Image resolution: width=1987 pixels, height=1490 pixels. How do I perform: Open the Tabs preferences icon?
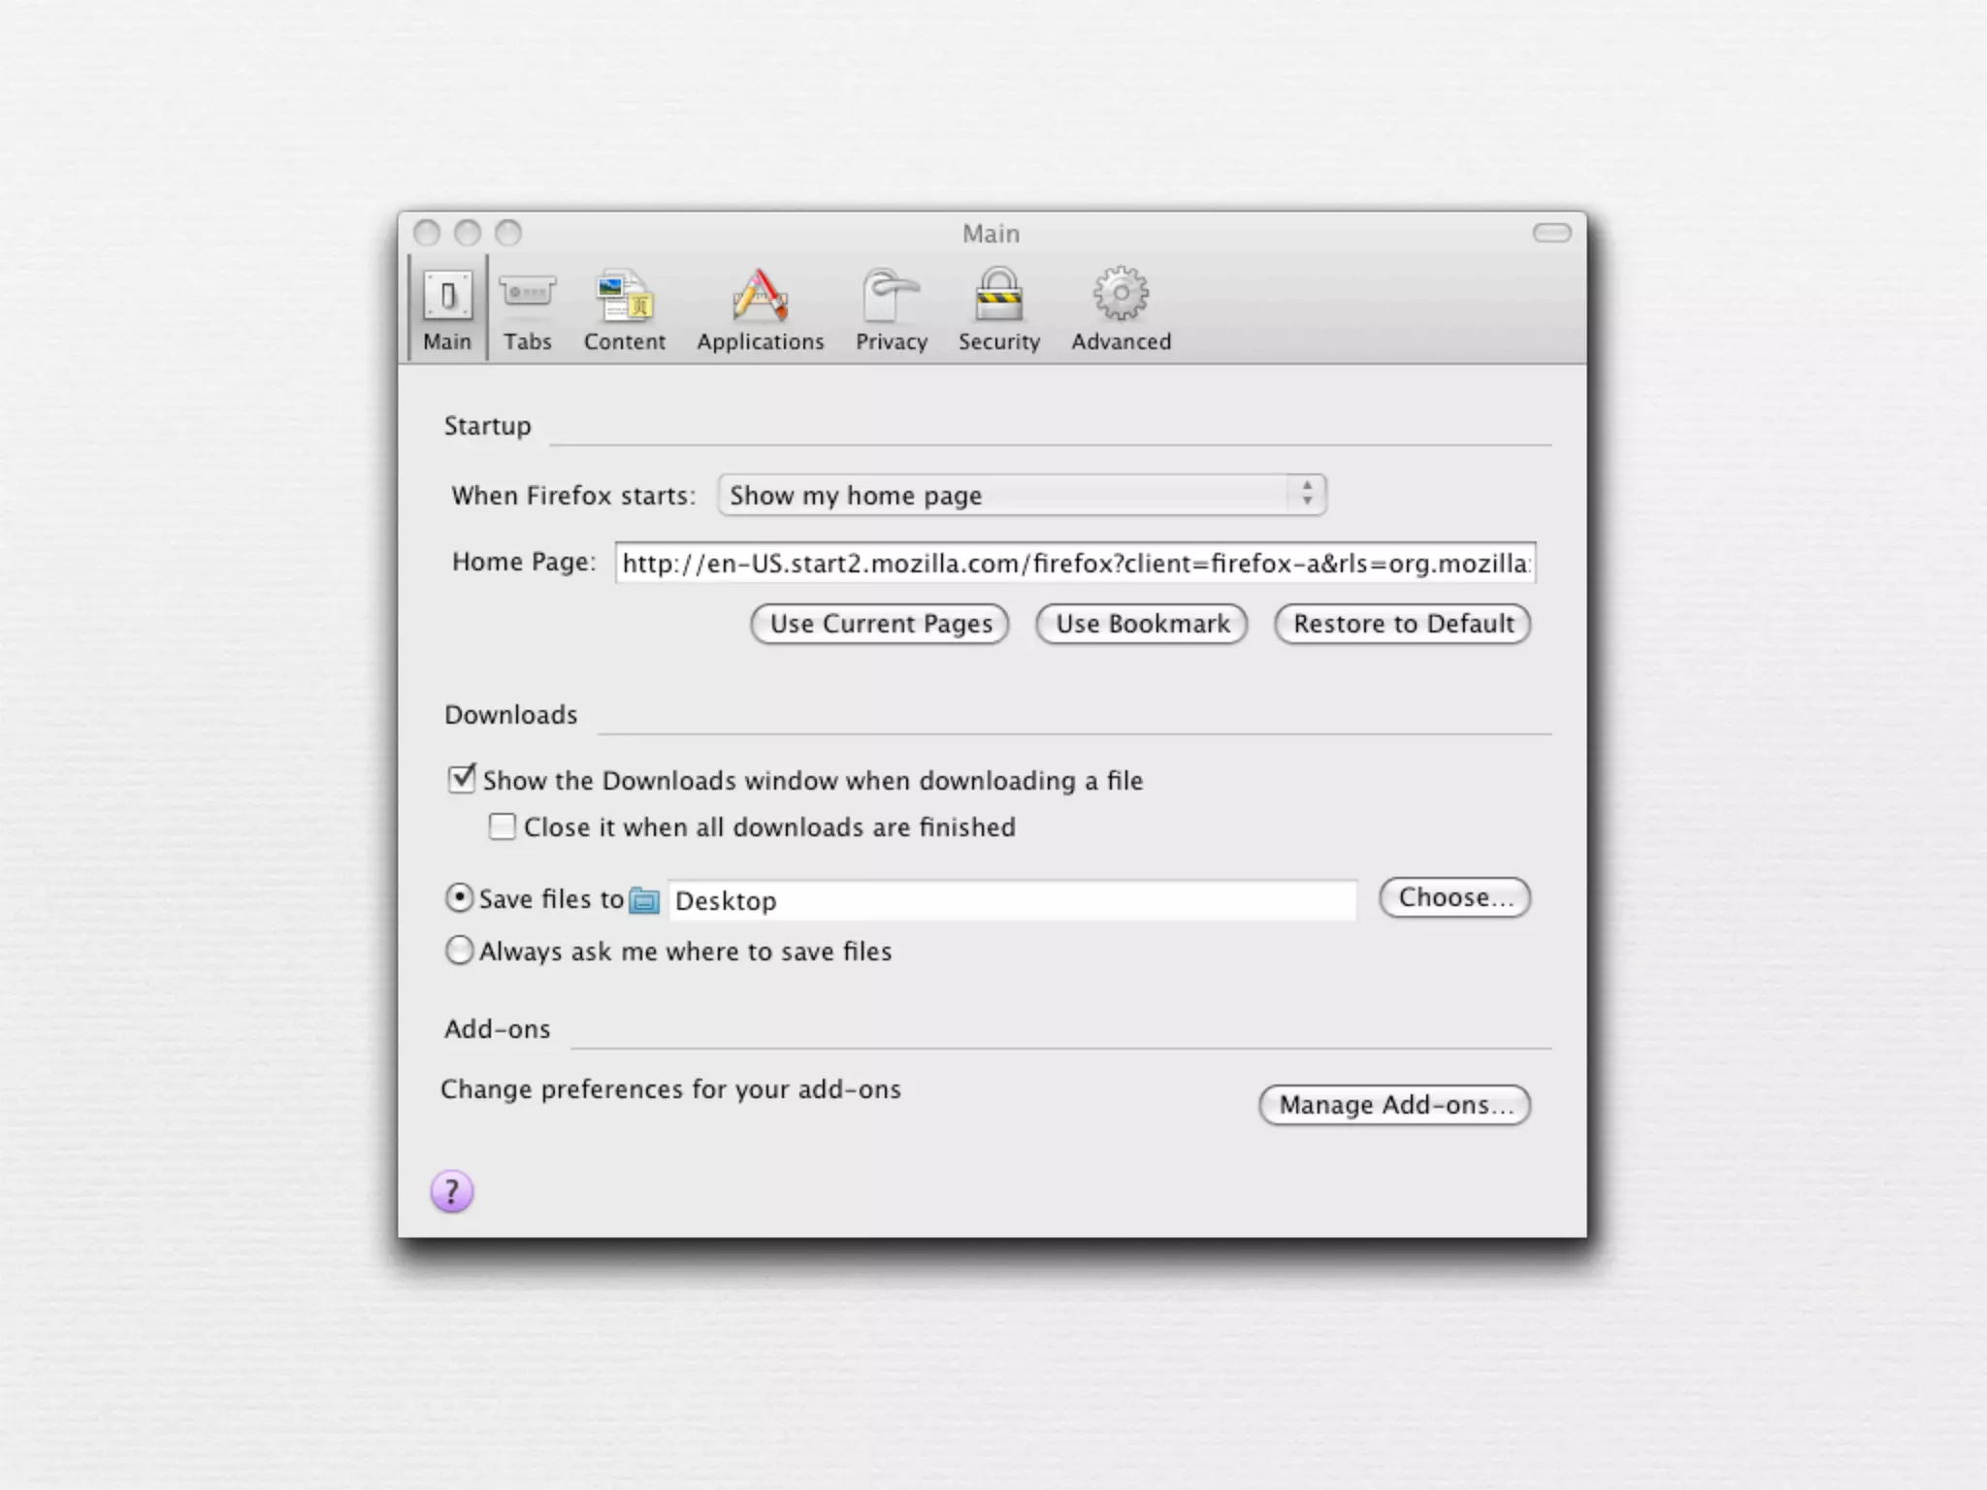tap(527, 295)
